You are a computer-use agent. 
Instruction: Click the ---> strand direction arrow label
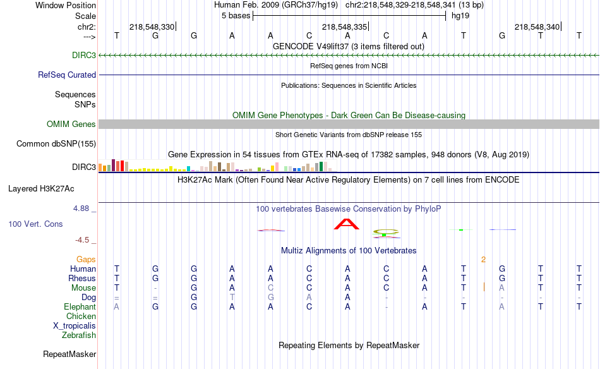(x=90, y=37)
